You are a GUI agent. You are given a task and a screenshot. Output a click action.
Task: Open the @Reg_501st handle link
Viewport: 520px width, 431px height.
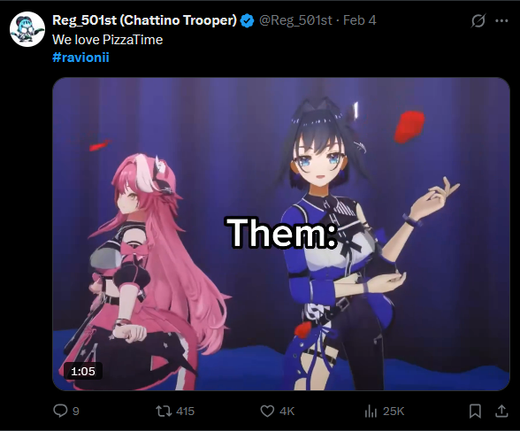(295, 20)
